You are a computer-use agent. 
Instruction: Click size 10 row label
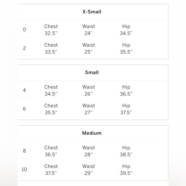(x=24, y=169)
